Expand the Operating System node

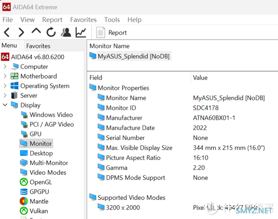pos(5,86)
